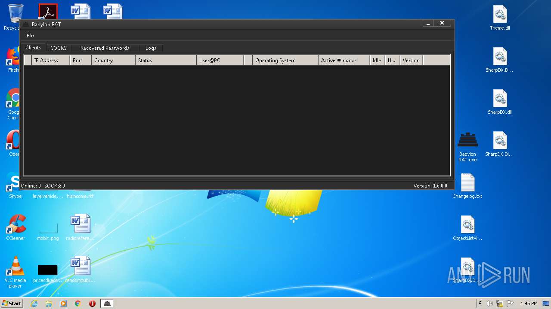Click the 1:45 PM taskbar clock
Image resolution: width=551 pixels, height=309 pixels.
pyautogui.click(x=529, y=303)
